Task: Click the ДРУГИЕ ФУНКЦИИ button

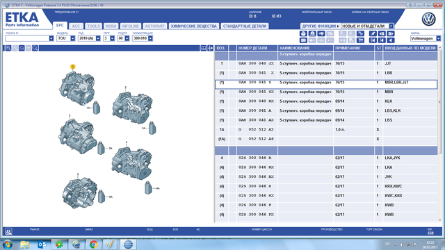Action: click(321, 26)
